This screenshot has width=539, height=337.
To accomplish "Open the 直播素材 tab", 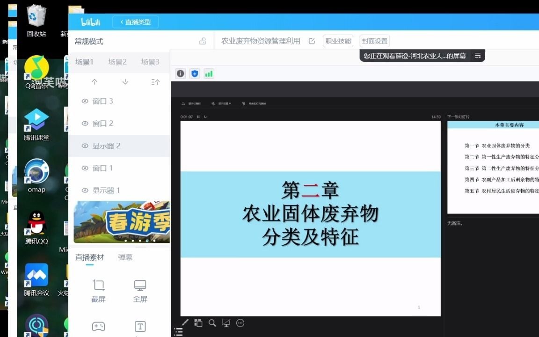I will pyautogui.click(x=90, y=257).
